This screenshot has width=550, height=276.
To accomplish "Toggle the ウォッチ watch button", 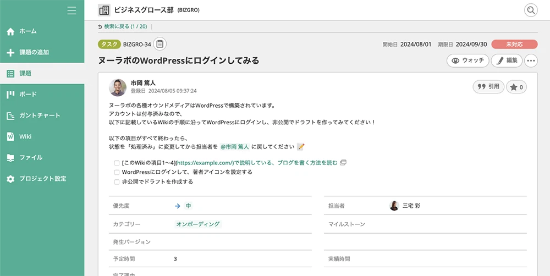I will click(x=467, y=61).
